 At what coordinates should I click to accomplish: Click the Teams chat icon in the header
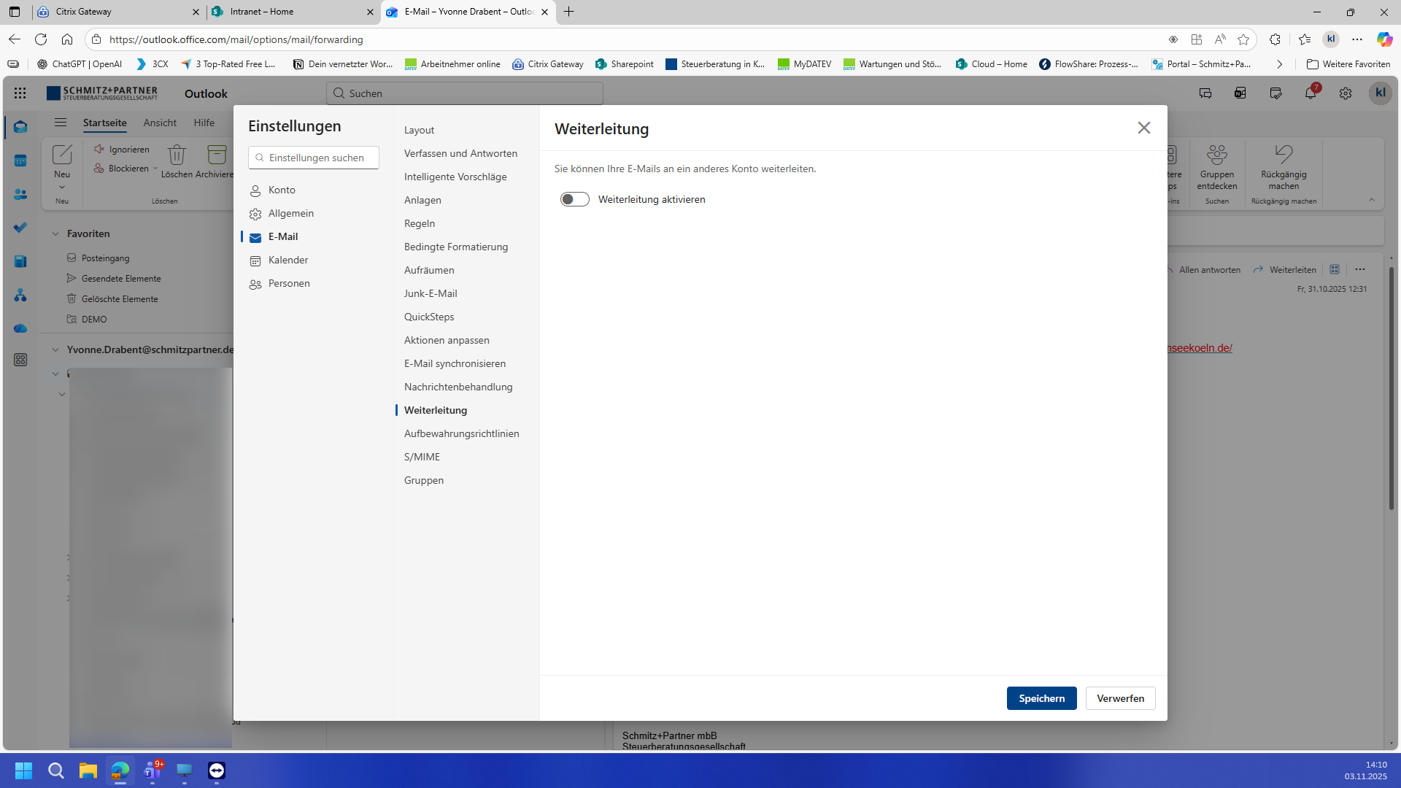(x=1205, y=93)
